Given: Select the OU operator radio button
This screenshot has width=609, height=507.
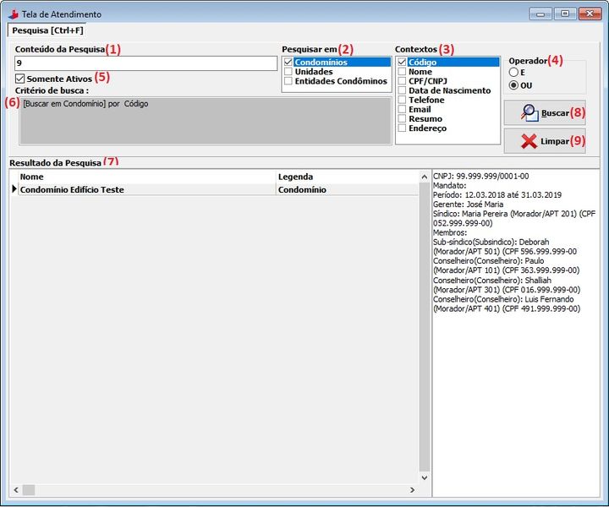Looking at the screenshot, I should 513,85.
